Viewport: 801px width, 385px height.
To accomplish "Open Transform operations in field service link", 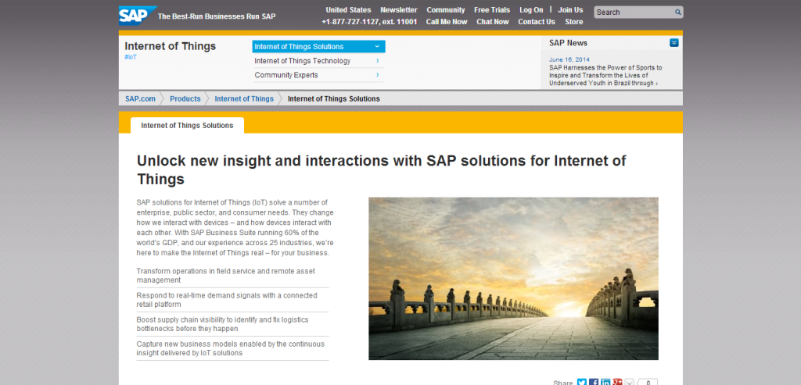I will click(226, 276).
